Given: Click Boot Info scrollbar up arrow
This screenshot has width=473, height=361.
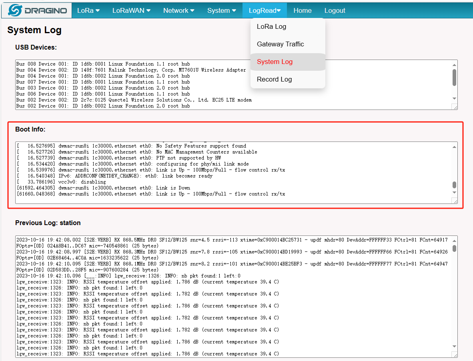Looking at the screenshot, I should (454, 147).
